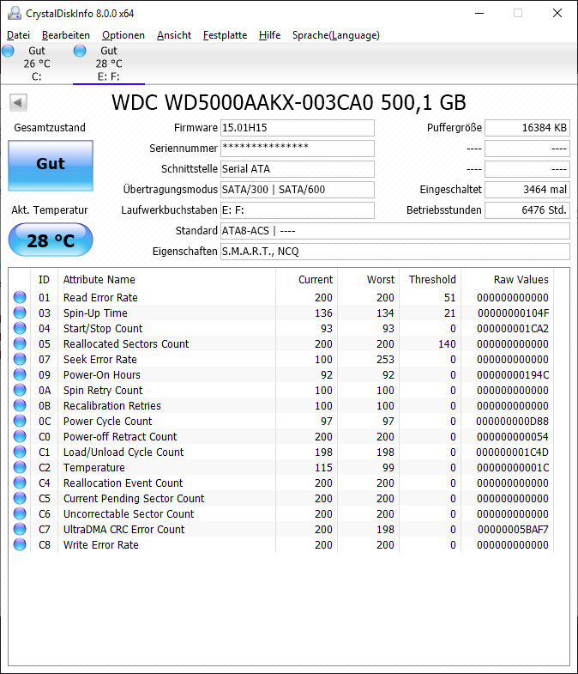The height and width of the screenshot is (674, 578).
Task: Select the UltraDMA CRC Error Count attribute name
Action: coord(124,529)
